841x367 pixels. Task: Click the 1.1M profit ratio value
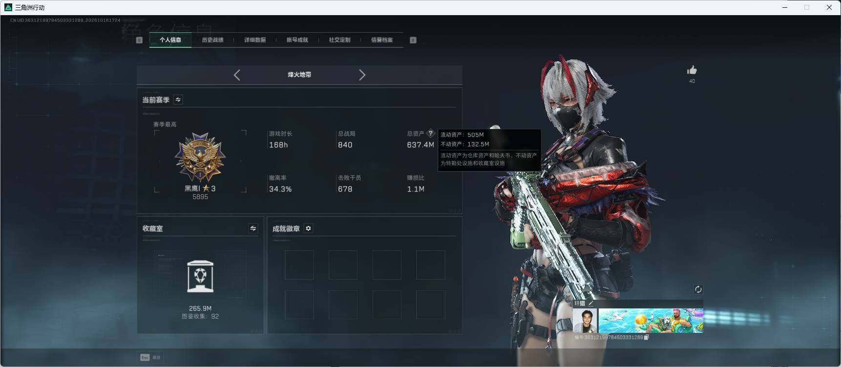pyautogui.click(x=416, y=189)
